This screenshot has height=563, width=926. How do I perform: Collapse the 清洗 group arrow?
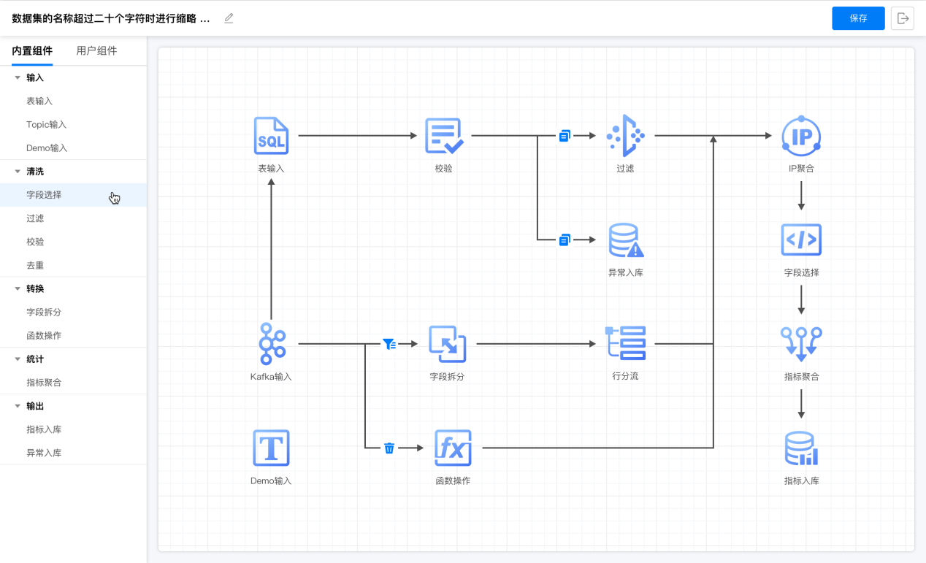click(x=18, y=172)
